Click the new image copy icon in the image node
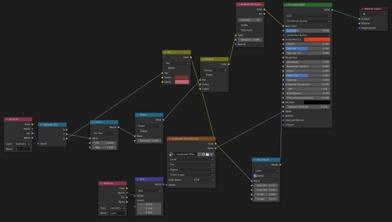The height and width of the screenshot is (222, 392). (x=203, y=154)
